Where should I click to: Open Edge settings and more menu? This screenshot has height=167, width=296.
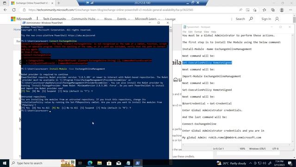click(290, 10)
